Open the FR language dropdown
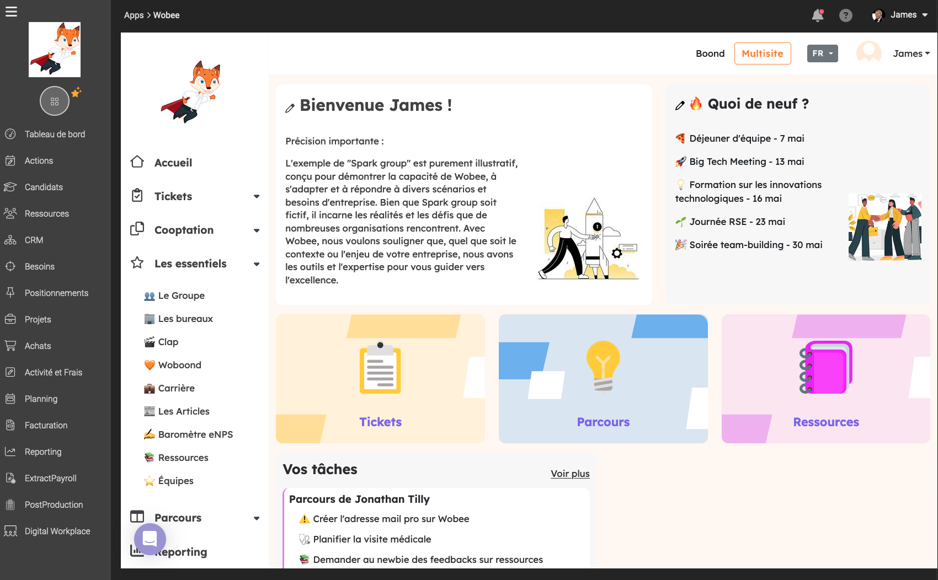This screenshot has width=938, height=580. [x=822, y=53]
